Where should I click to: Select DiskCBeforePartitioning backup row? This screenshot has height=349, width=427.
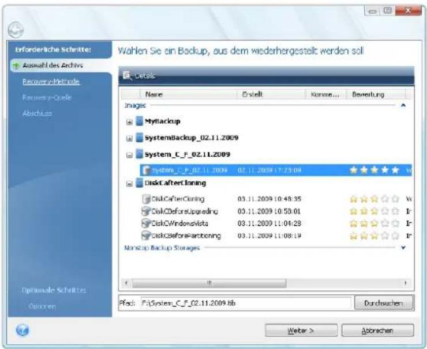tap(276, 236)
